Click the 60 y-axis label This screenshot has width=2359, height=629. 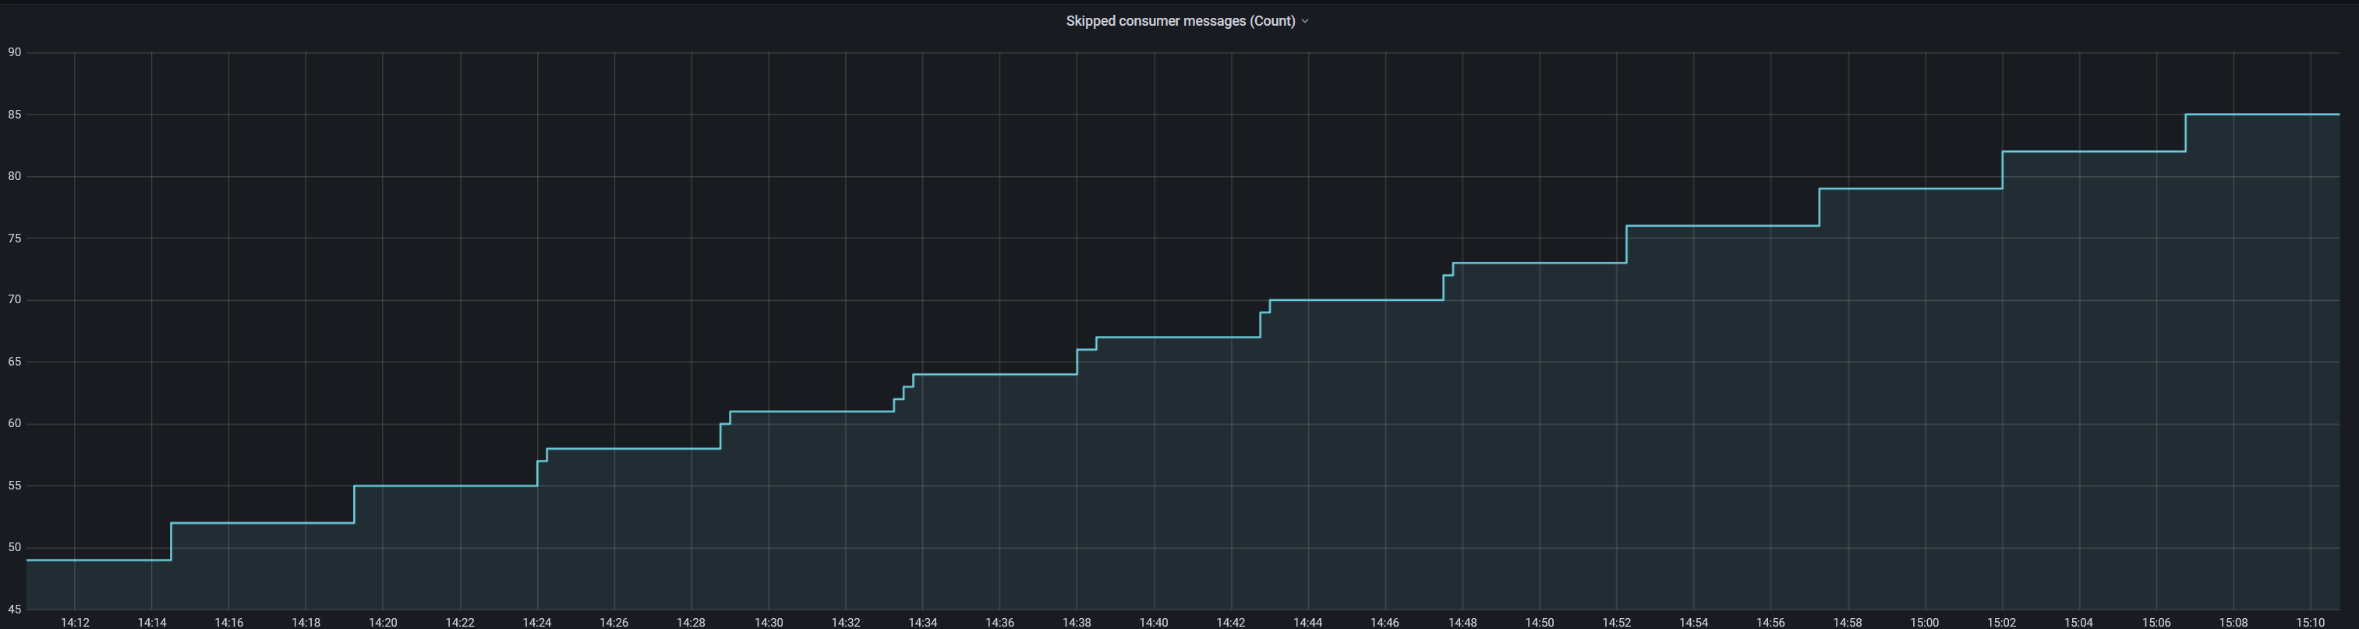coord(15,423)
